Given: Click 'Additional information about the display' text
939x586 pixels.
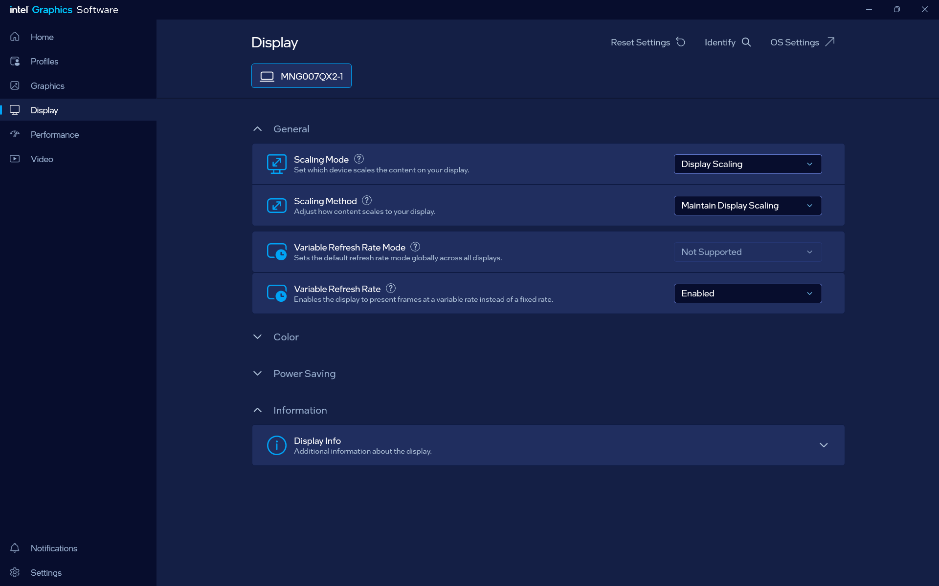Looking at the screenshot, I should click(x=362, y=451).
